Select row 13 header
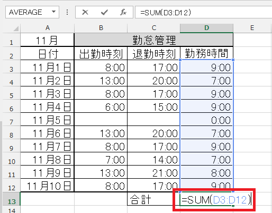This screenshot has width=272, height=213. (x=12, y=199)
